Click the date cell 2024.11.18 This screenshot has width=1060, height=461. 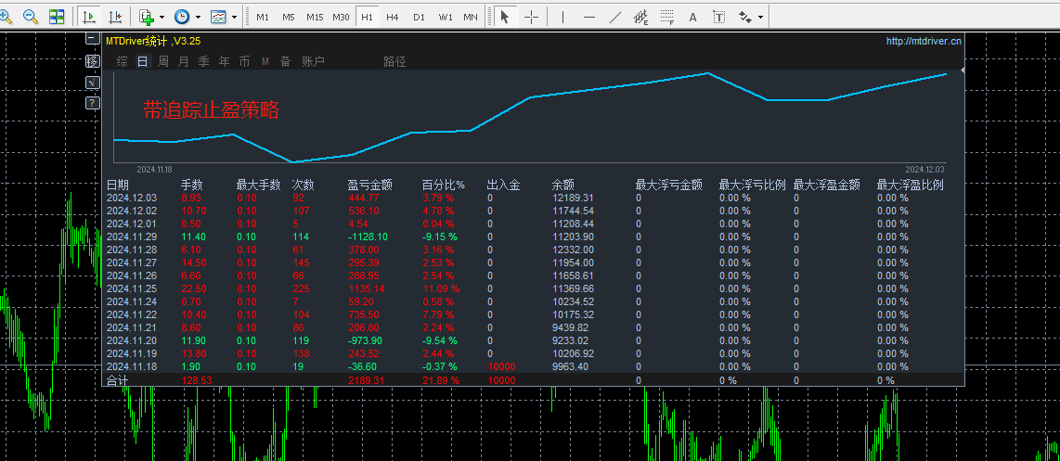132,366
